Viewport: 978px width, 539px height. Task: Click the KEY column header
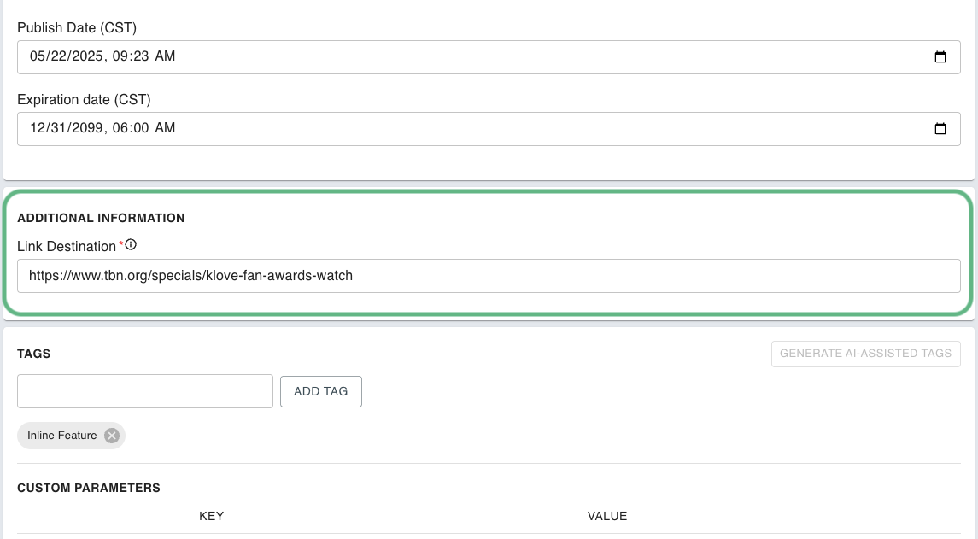212,517
